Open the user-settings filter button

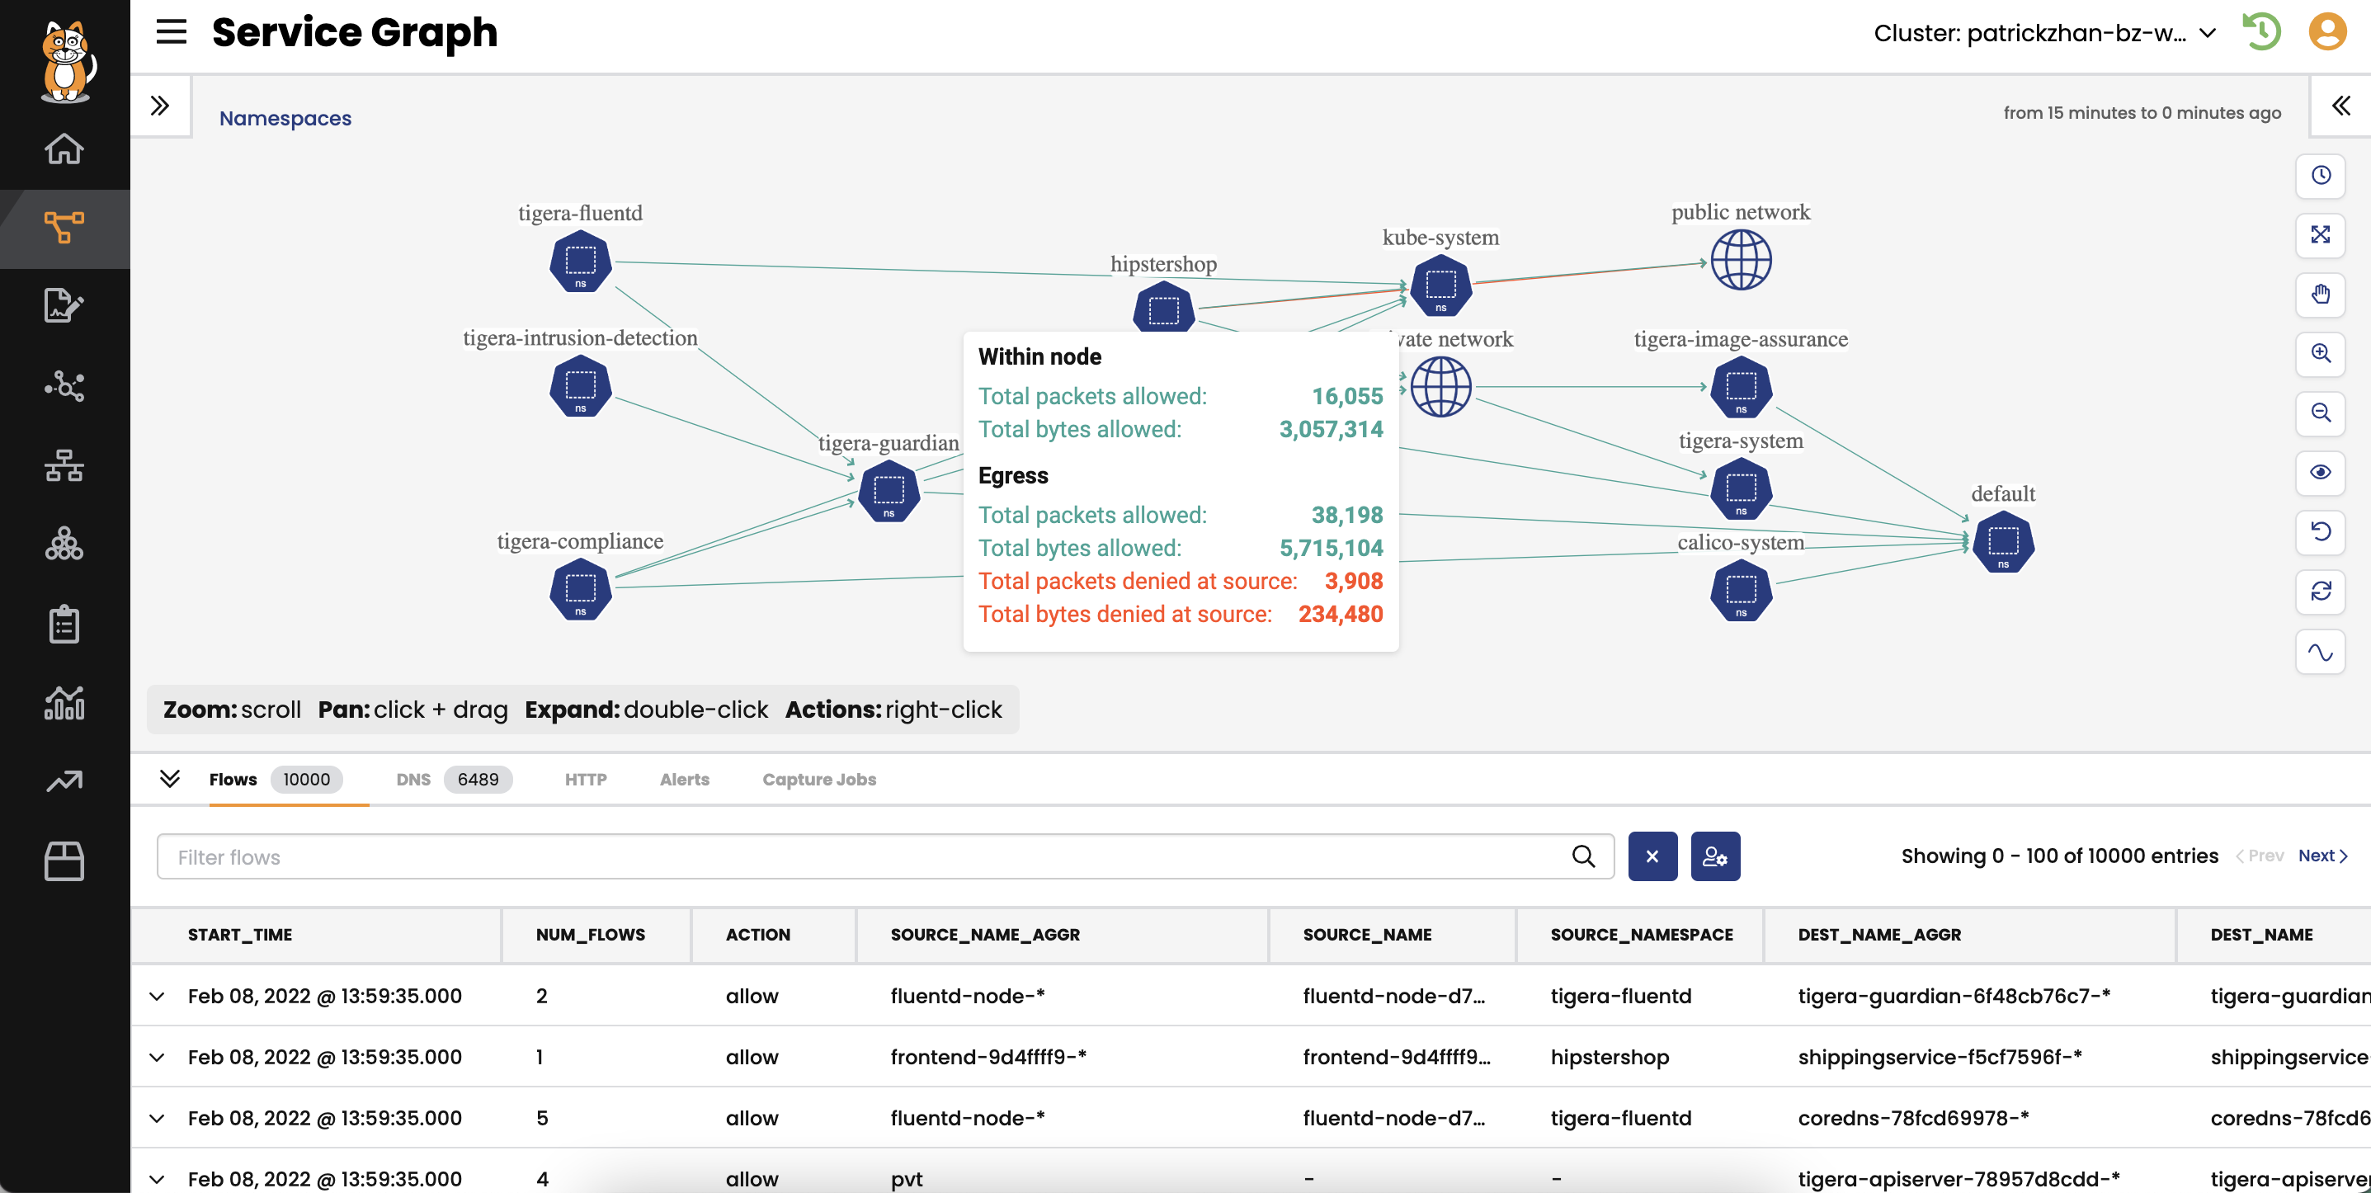(1715, 857)
